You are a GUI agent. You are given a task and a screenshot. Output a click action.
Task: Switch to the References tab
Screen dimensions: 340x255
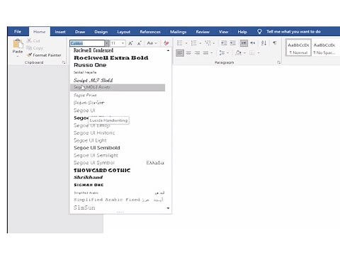point(150,32)
